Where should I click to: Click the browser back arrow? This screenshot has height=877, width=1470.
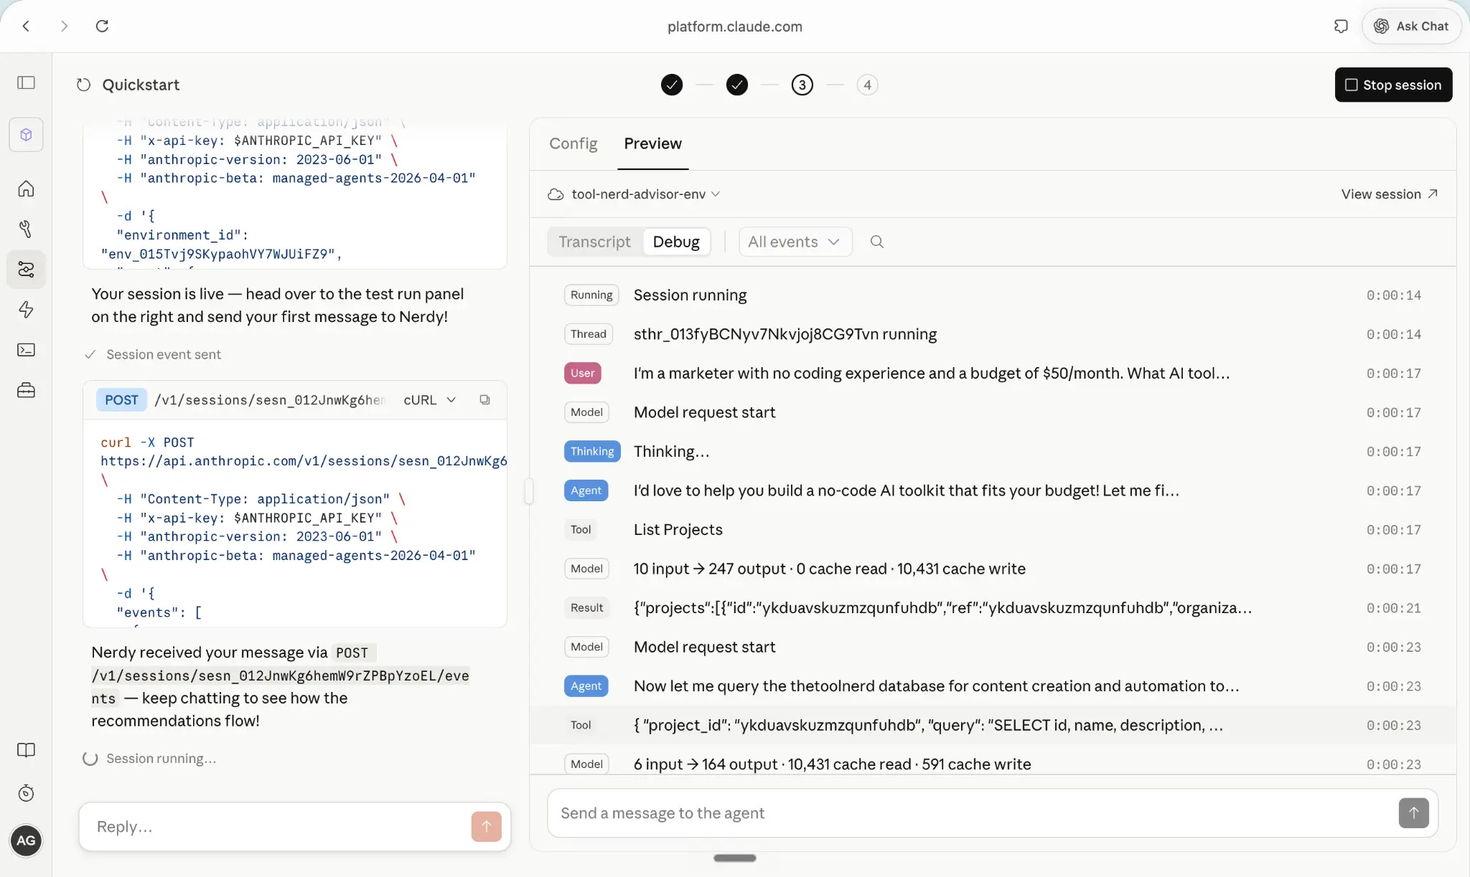[26, 26]
